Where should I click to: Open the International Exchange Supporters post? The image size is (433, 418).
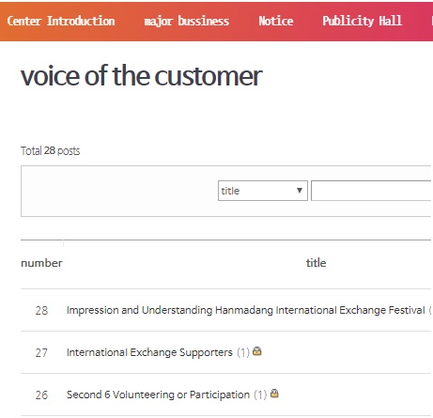click(149, 352)
